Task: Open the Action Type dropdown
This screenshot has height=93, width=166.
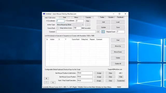Action: 70,25
